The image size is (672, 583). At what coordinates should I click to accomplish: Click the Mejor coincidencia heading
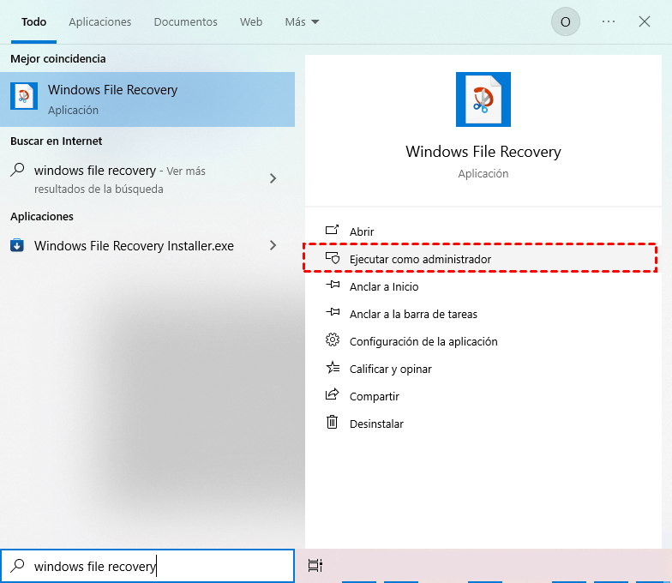[x=58, y=58]
